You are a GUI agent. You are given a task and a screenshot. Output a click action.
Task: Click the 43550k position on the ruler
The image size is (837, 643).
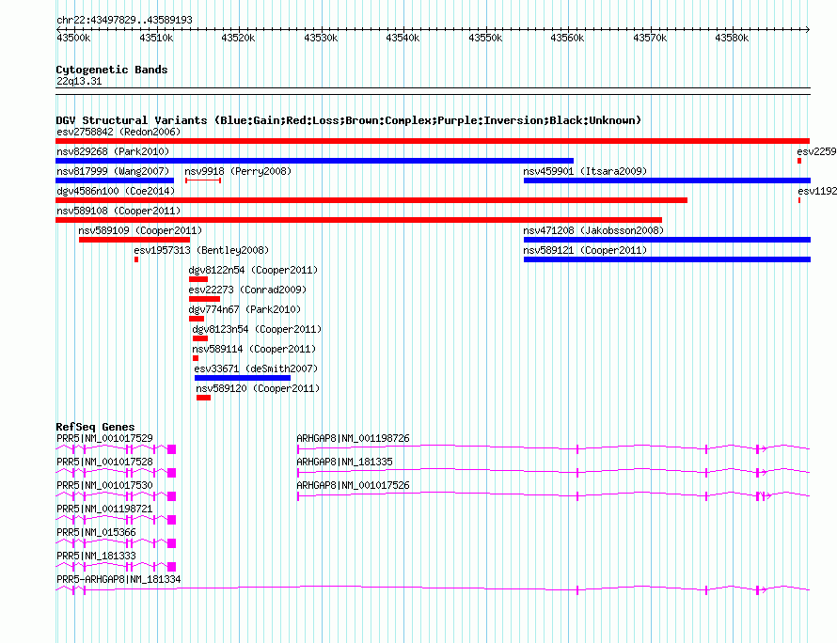(x=485, y=38)
